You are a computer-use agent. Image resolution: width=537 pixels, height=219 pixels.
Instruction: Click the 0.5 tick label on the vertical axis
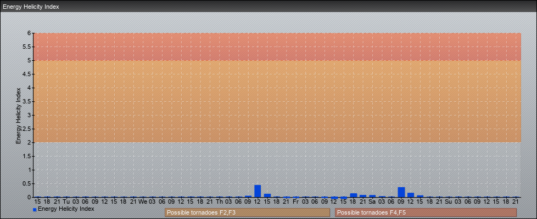click(x=27, y=183)
